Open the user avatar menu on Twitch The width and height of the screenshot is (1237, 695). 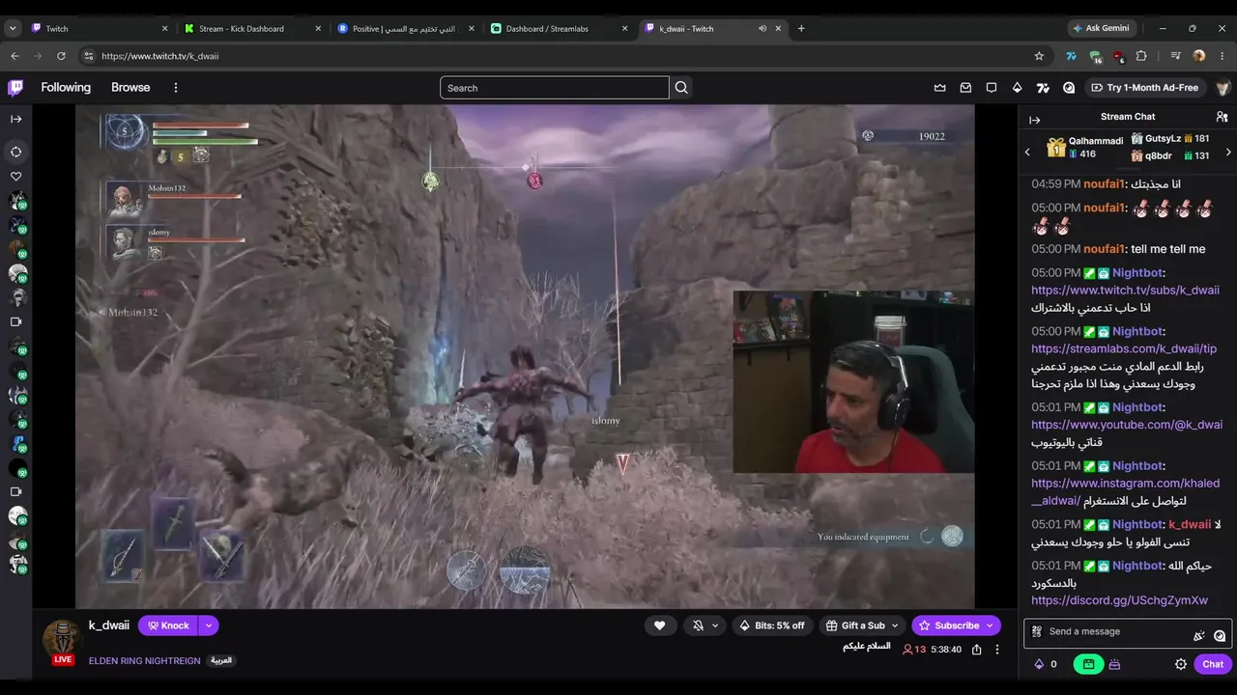(1223, 88)
